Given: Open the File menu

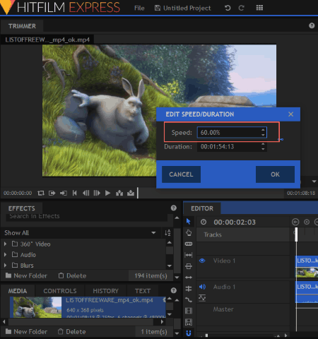Looking at the screenshot, I should point(139,8).
